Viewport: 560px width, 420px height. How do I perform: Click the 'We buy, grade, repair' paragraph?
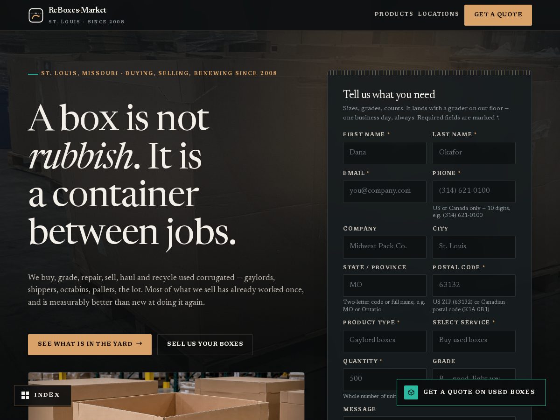pos(166,290)
